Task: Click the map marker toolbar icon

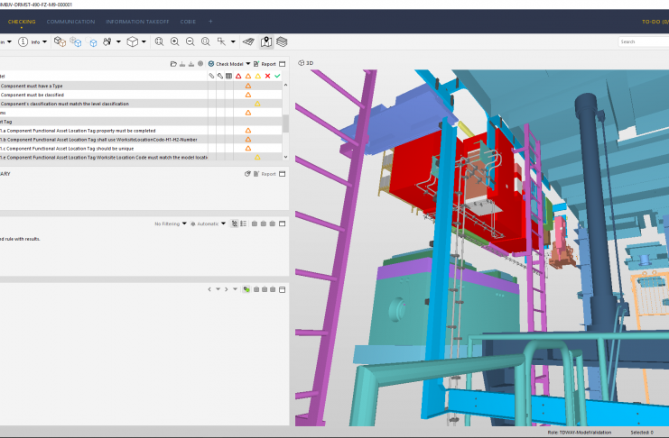Action: (266, 41)
